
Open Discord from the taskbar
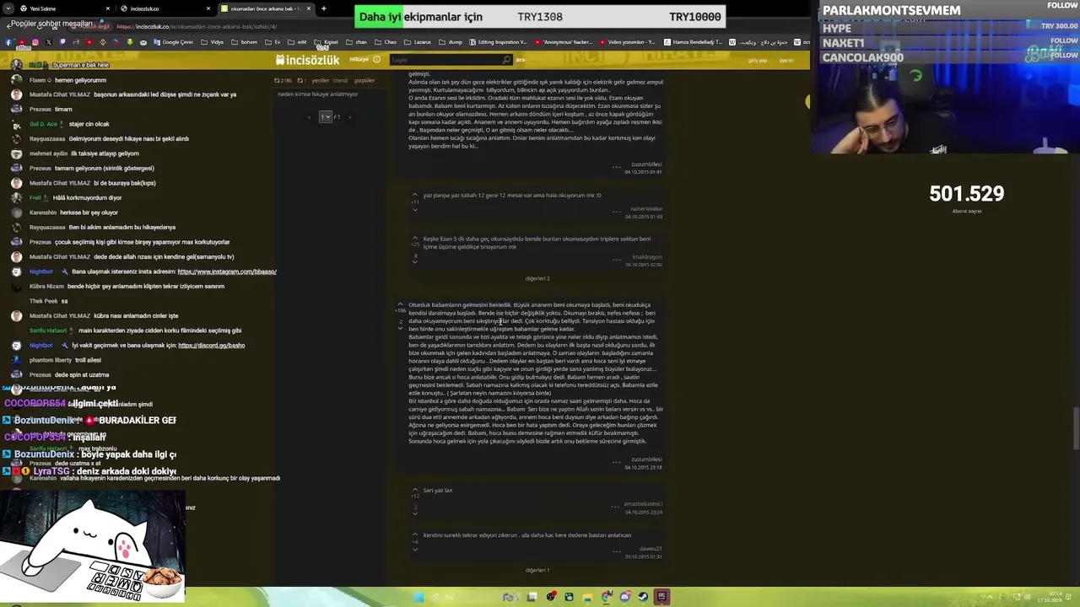[x=624, y=597]
